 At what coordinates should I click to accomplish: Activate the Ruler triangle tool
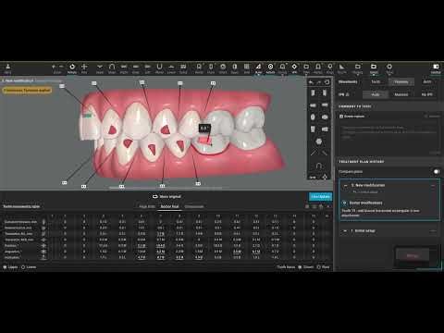click(x=258, y=68)
